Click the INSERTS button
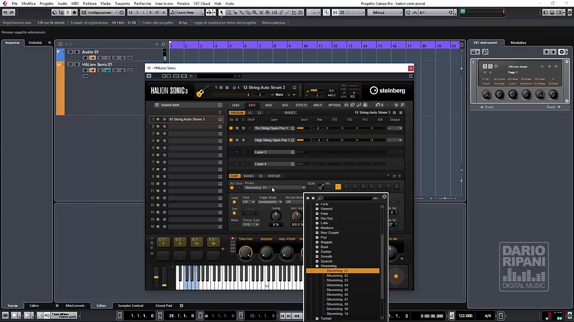The width and height of the screenshot is (574, 322). (x=290, y=113)
